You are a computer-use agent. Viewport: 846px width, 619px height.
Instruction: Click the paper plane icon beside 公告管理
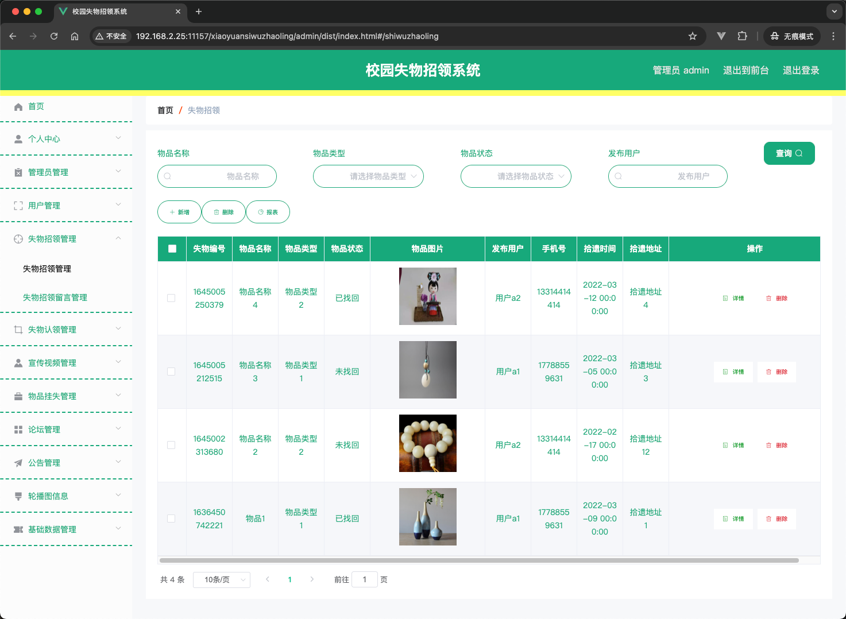[18, 463]
